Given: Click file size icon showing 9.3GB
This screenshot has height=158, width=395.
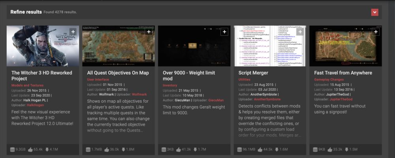Looking at the screenshot, I should [12, 150].
